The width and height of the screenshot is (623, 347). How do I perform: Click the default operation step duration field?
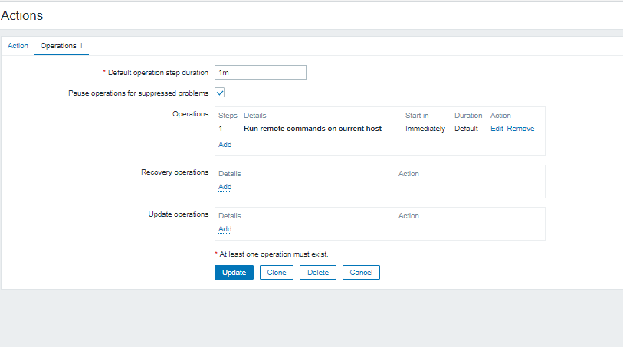(260, 72)
